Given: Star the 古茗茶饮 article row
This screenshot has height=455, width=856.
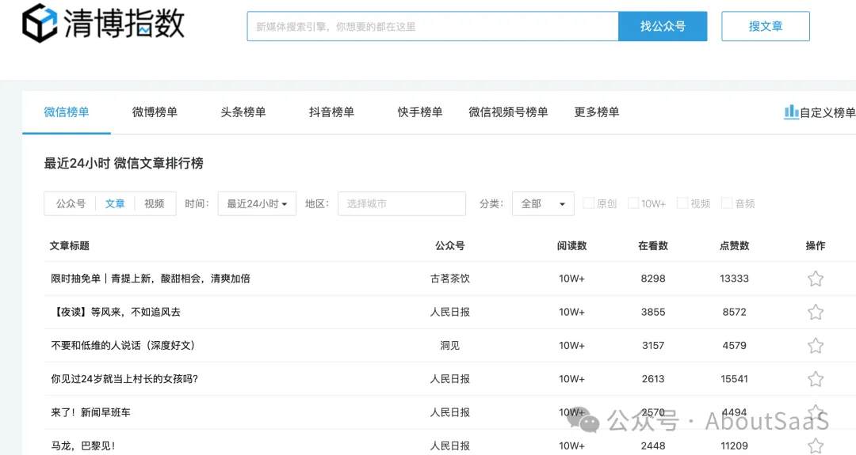Looking at the screenshot, I should click(x=815, y=279).
